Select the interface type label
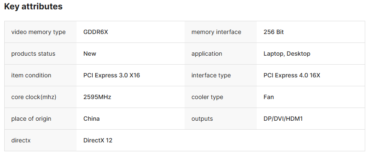 [x=211, y=75]
